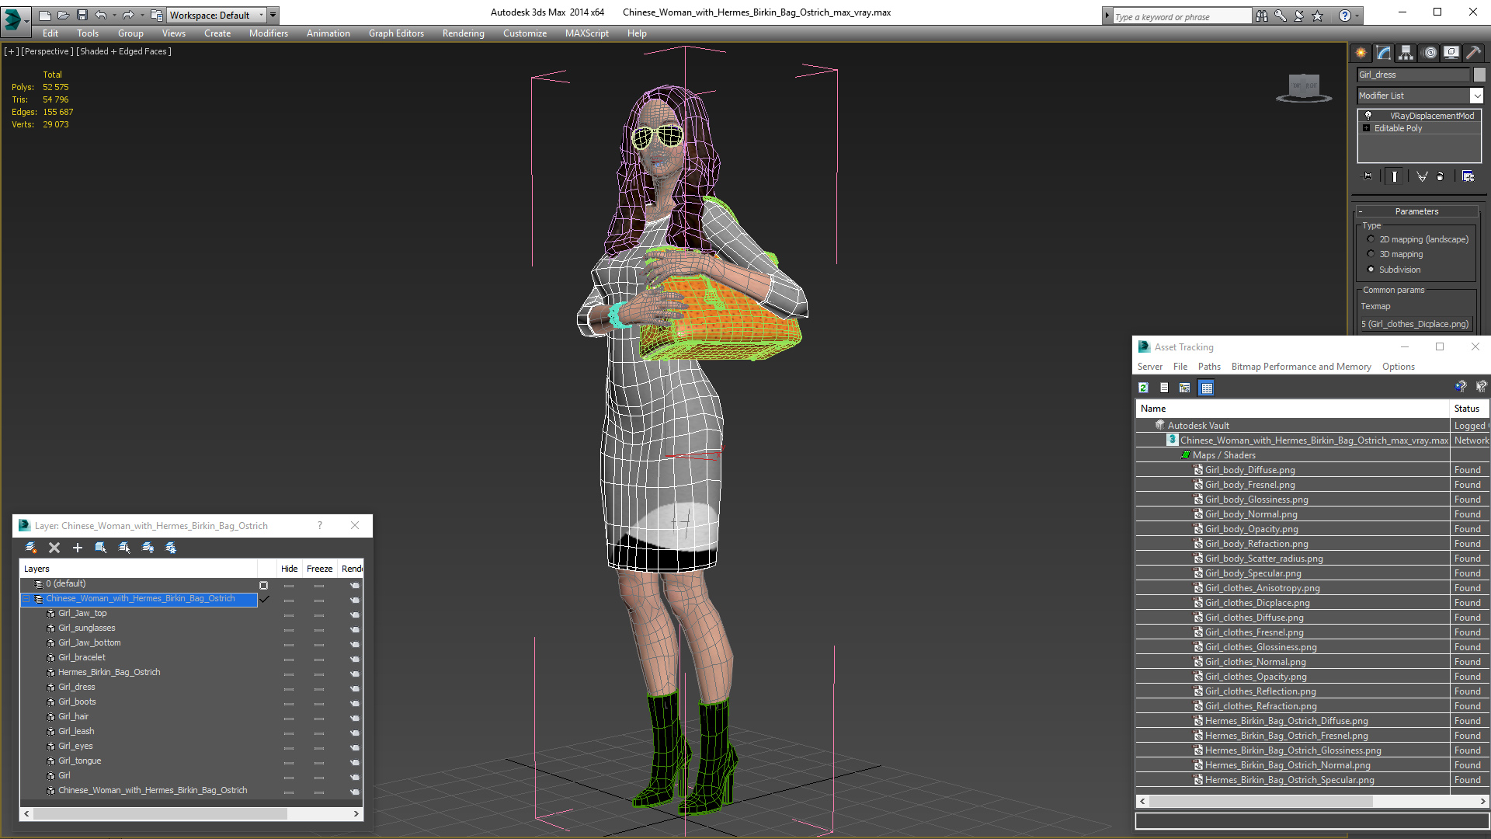Click the Subscription Center key icon
This screenshot has width=1491, height=839.
pos(1281,16)
